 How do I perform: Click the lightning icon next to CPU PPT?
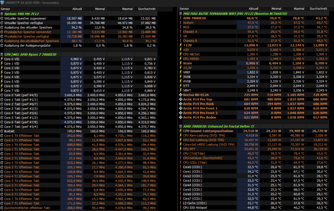coord(181,149)
